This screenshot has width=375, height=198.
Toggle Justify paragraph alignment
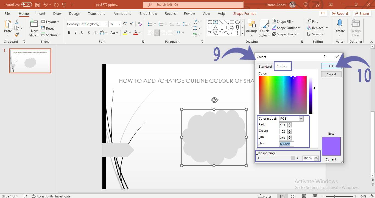click(170, 33)
